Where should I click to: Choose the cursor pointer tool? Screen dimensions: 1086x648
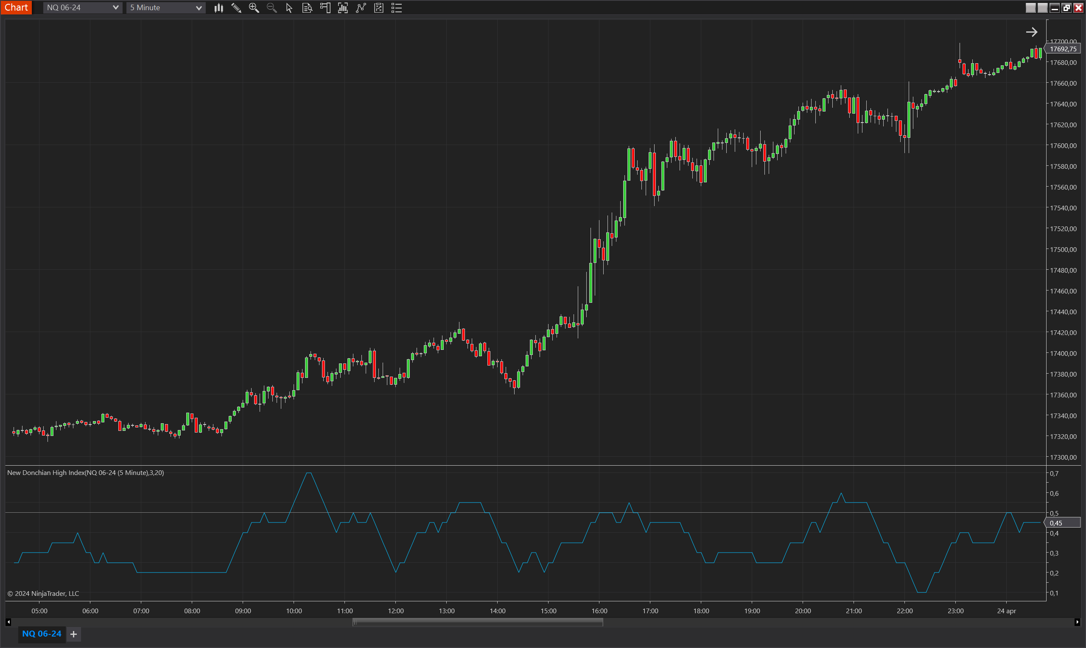[x=289, y=8]
